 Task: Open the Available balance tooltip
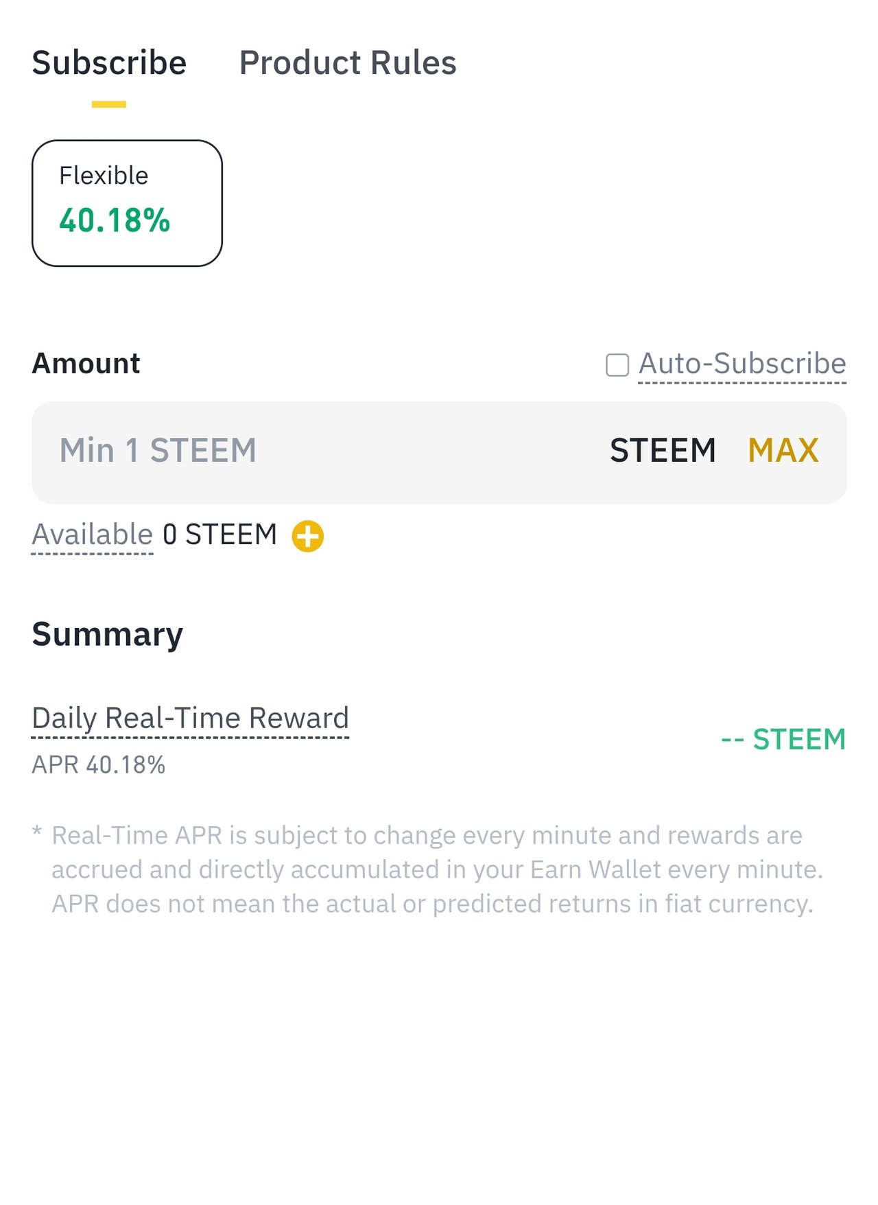coord(93,535)
